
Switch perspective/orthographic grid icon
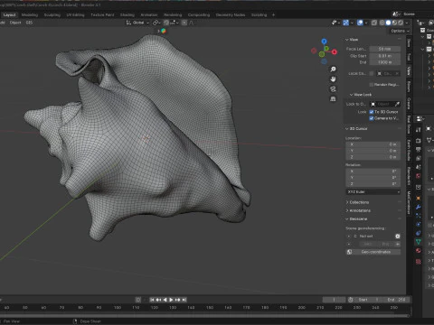pyautogui.click(x=333, y=99)
